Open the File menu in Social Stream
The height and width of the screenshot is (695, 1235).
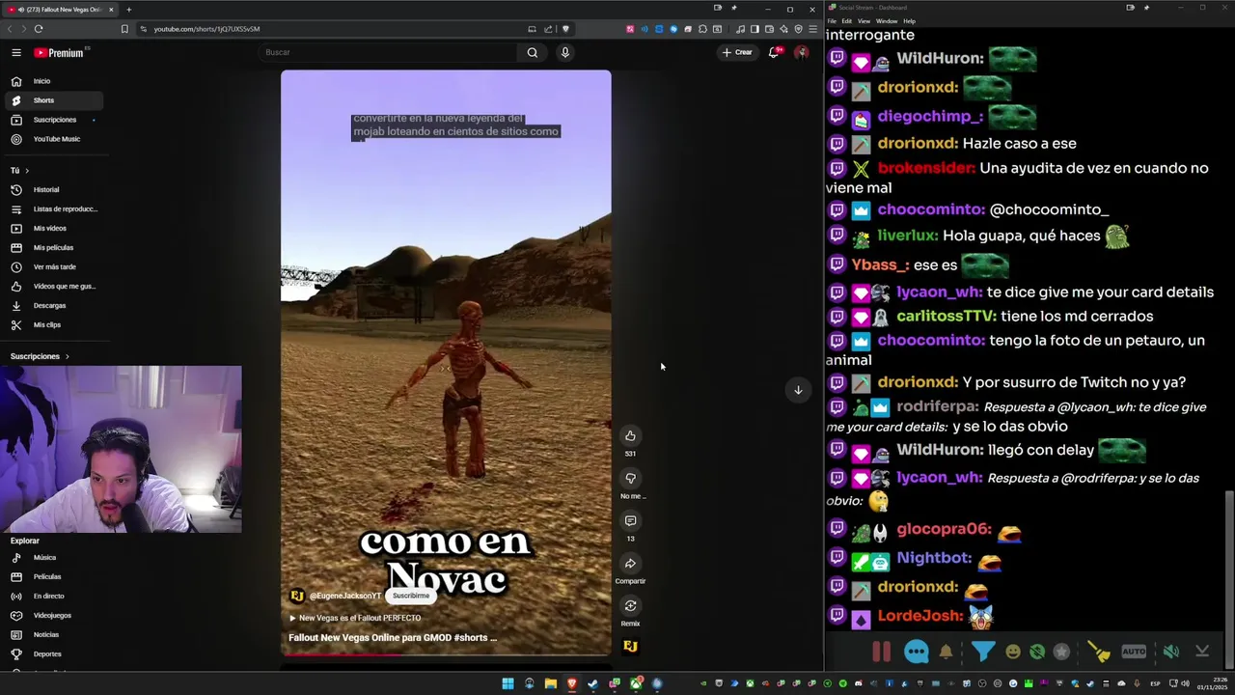[832, 21]
